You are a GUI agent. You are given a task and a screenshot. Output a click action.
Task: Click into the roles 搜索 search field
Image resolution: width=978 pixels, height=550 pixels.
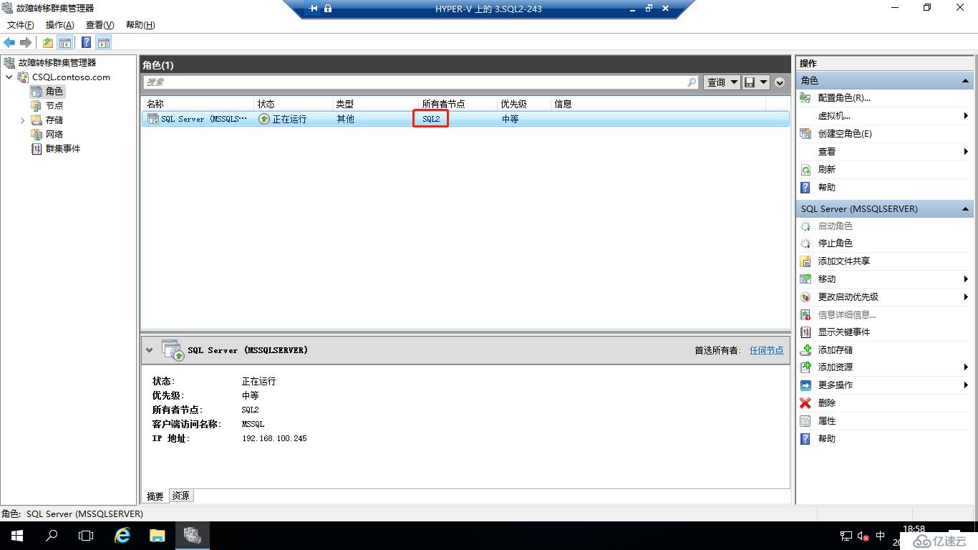421,82
